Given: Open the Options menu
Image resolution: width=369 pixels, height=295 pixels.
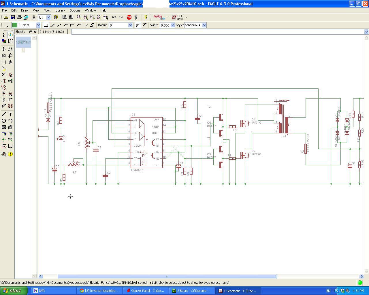Looking at the screenshot, I should point(75,10).
